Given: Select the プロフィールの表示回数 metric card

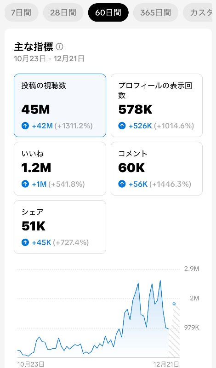Looking at the screenshot, I should pos(157,105).
